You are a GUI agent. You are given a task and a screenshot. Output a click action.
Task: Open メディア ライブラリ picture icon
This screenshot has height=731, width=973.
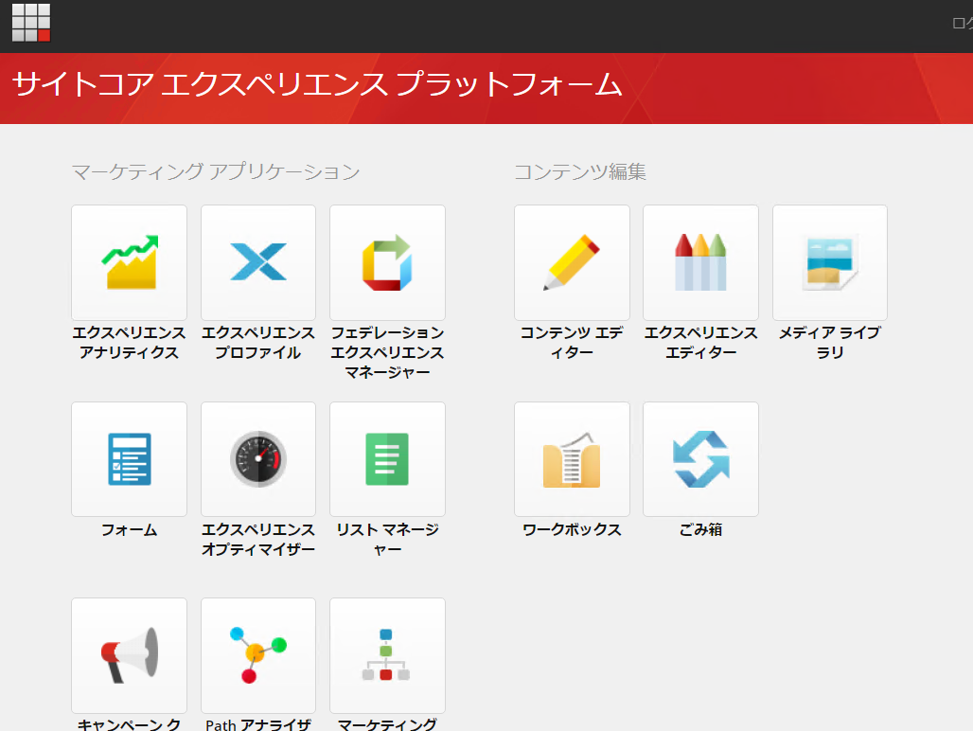tap(830, 262)
